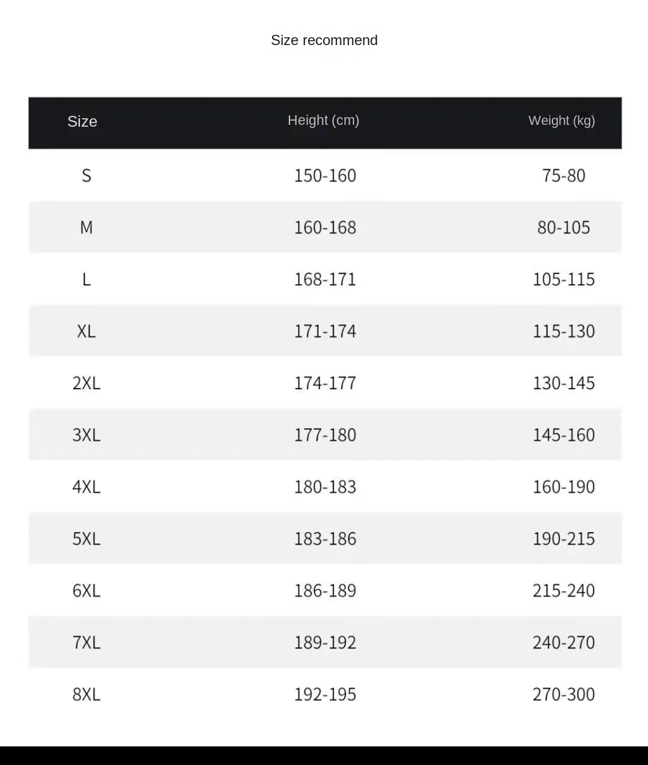Click the 75-80 weight value
This screenshot has height=765, width=648.
[x=563, y=175]
